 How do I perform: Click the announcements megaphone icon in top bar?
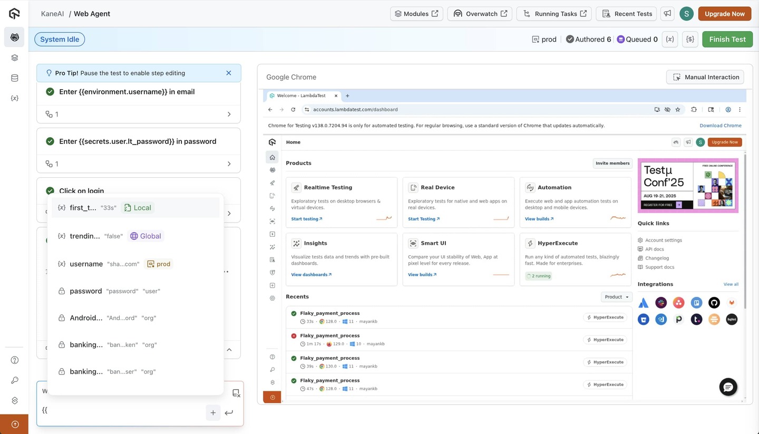coord(667,14)
